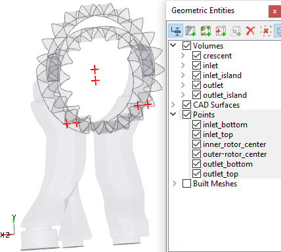Uncheck the crescent volume checkbox
This screenshot has height=252, width=281.
click(x=196, y=56)
